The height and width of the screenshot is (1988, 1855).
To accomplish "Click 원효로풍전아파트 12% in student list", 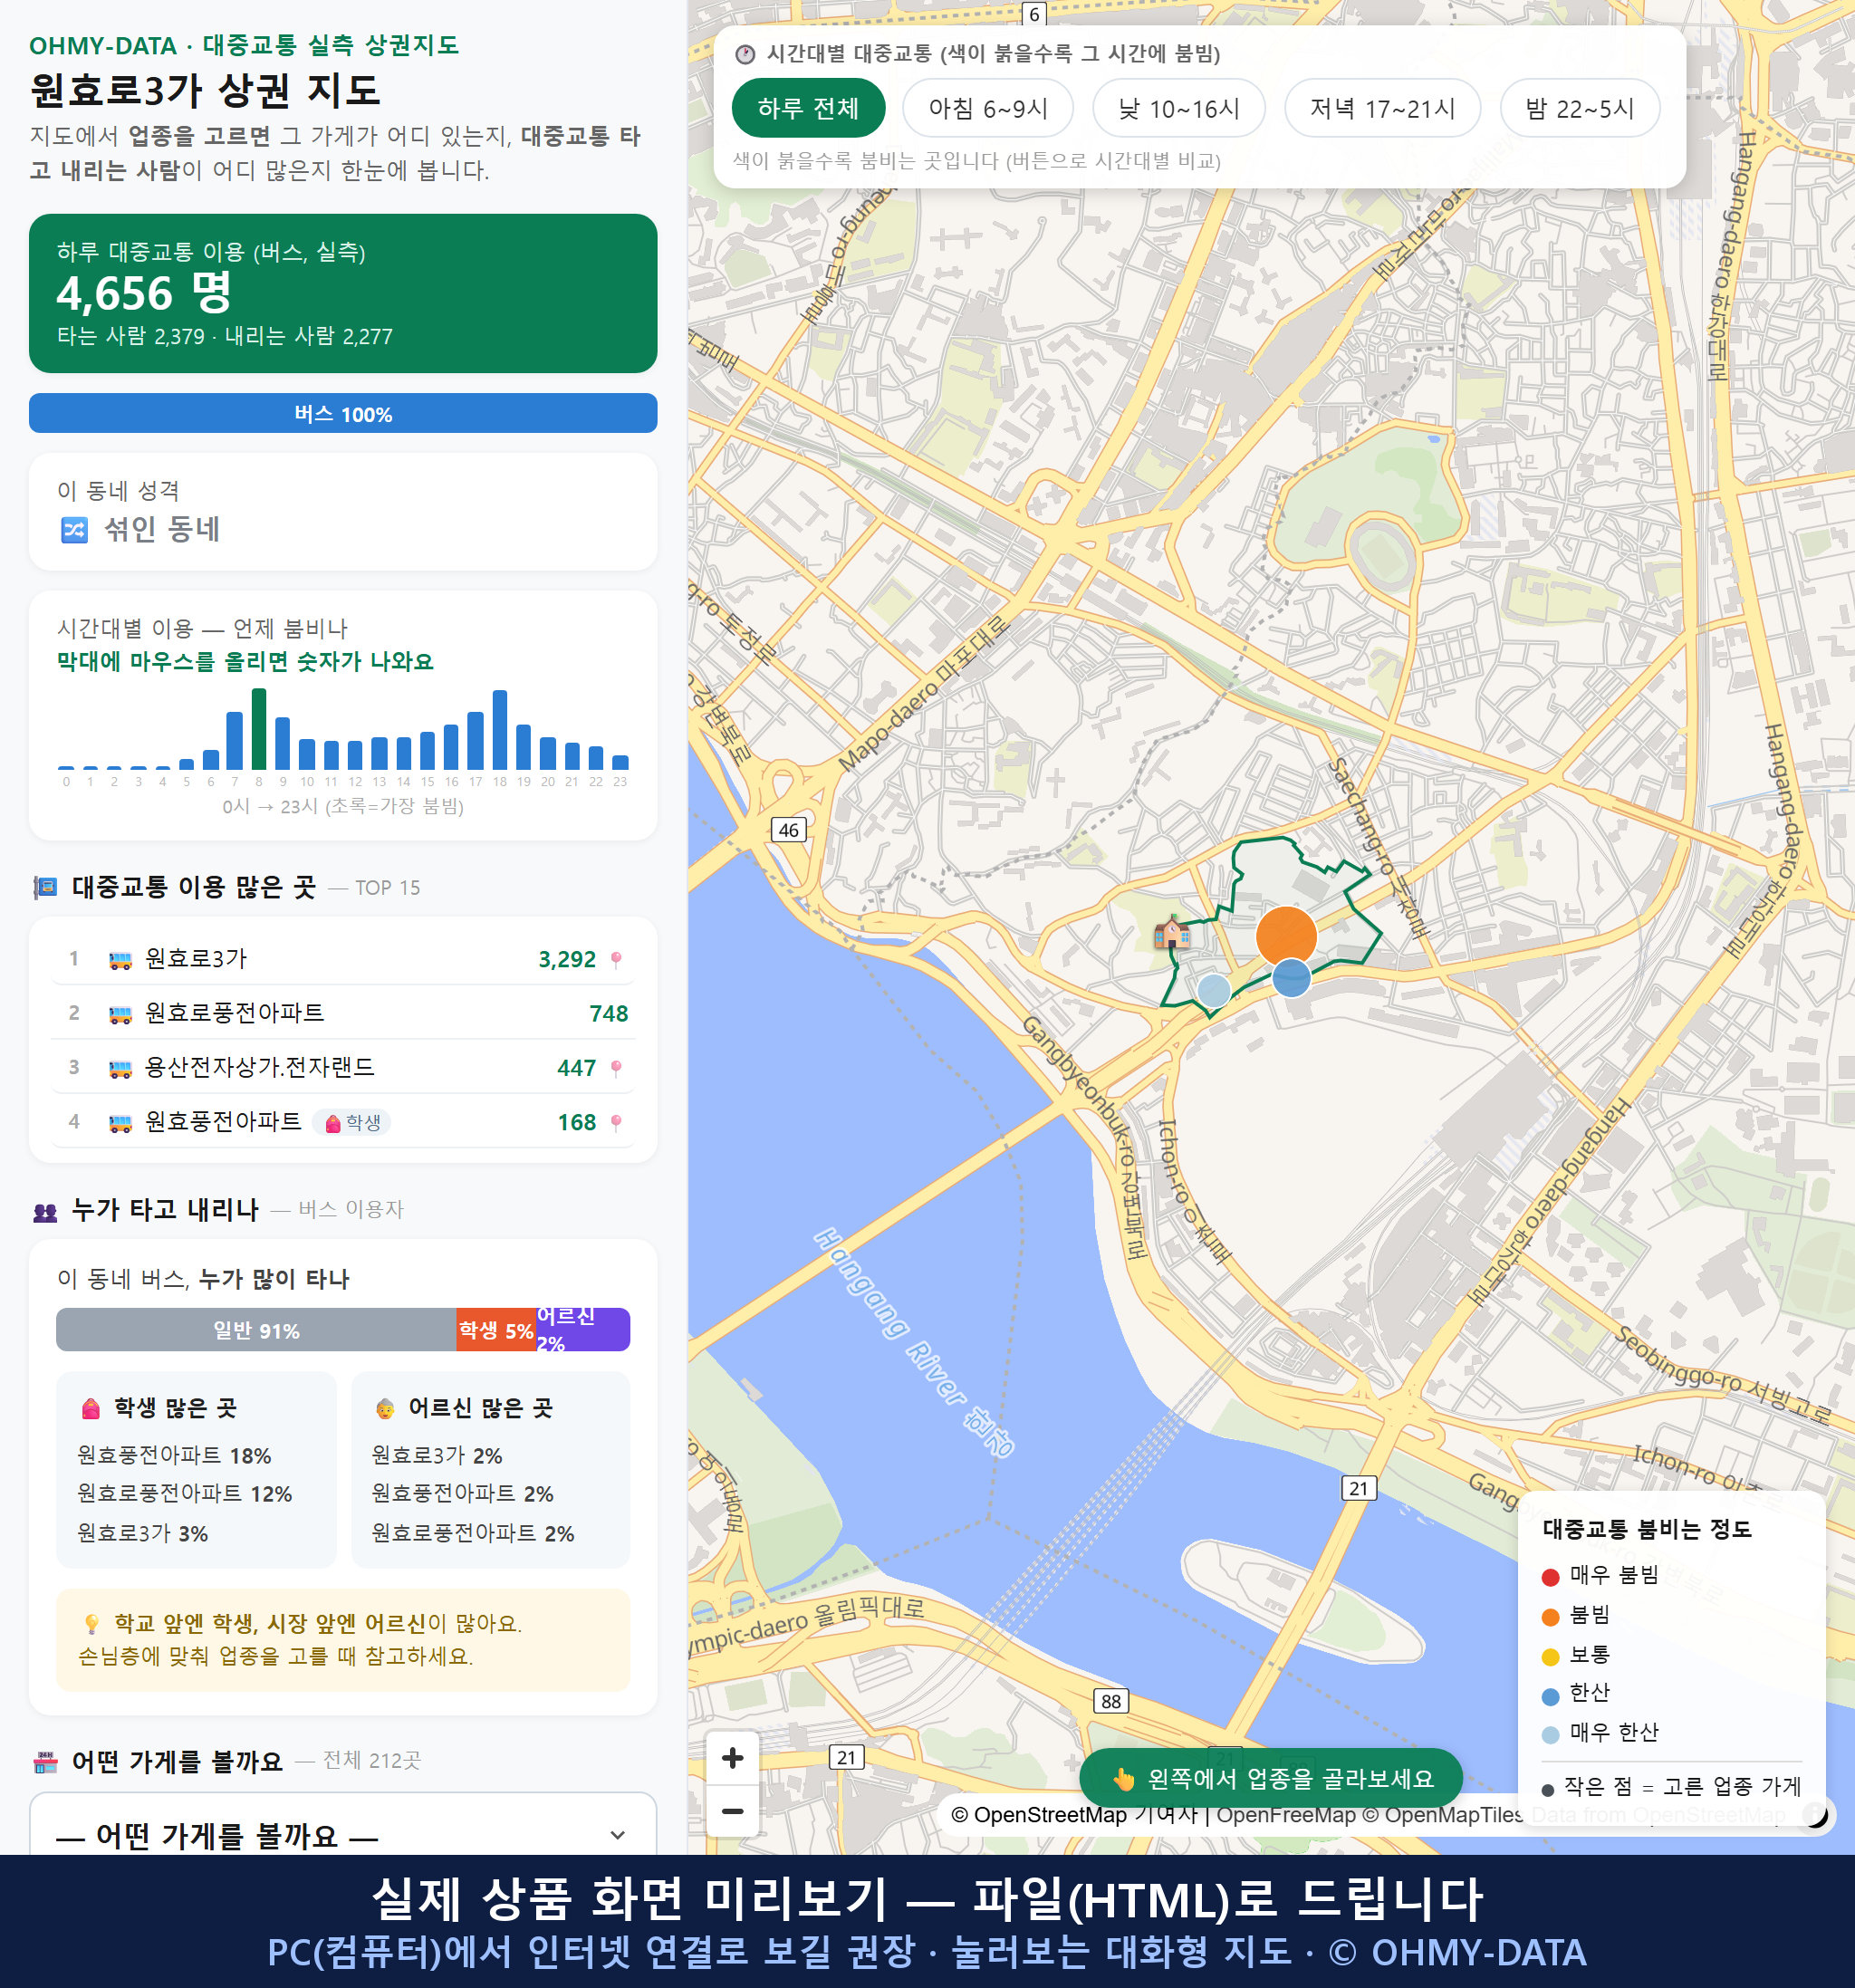I will pos(185,1494).
